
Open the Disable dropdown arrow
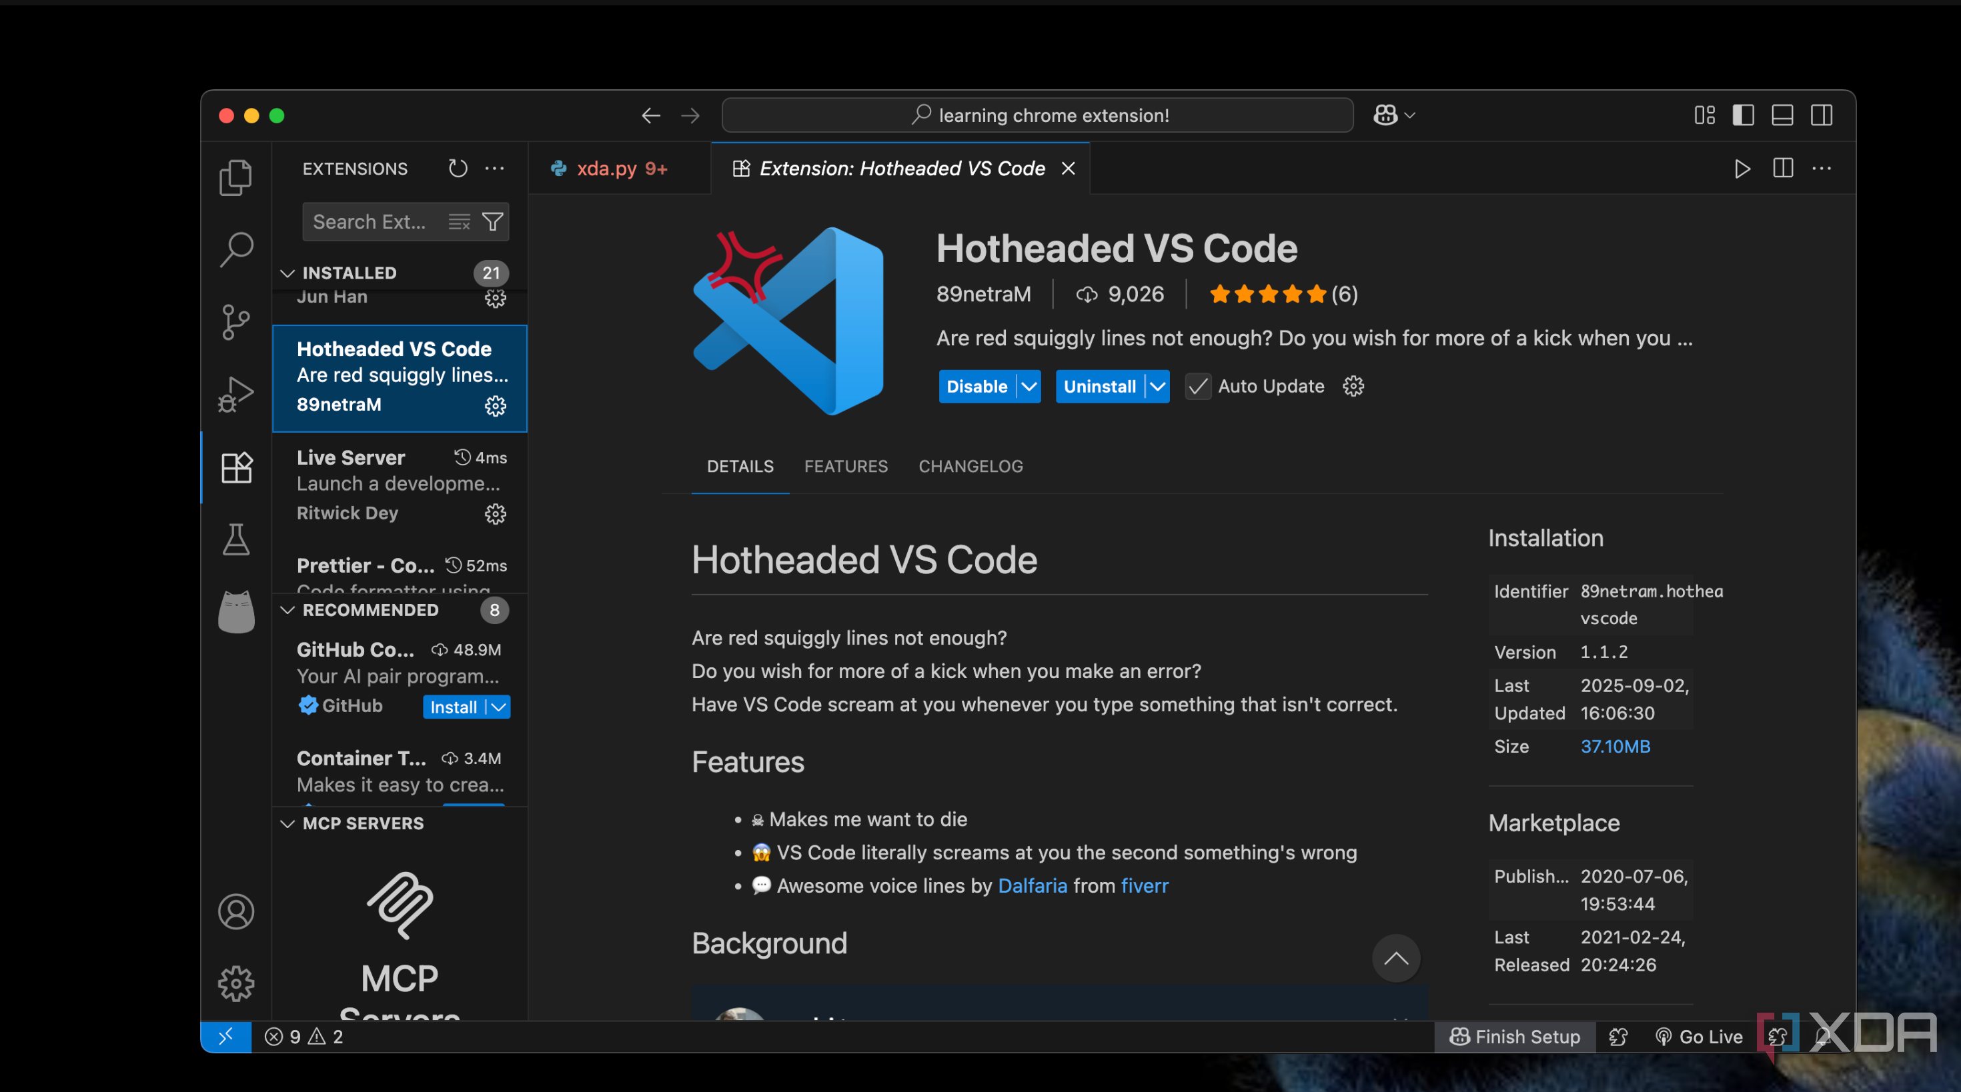(x=1029, y=387)
